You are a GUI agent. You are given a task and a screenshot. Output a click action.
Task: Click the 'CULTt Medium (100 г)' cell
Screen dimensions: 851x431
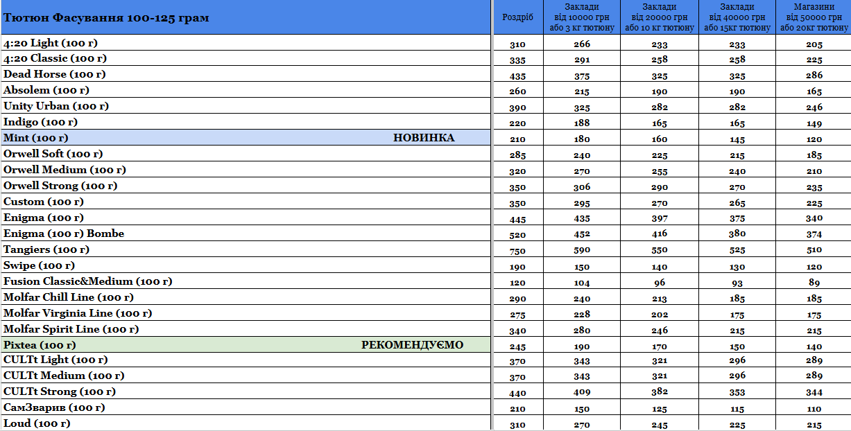[x=246, y=376]
